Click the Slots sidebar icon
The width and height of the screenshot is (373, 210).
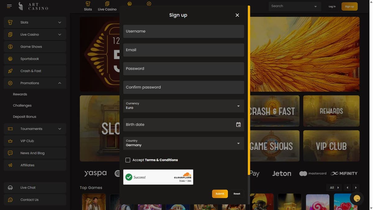(10, 22)
